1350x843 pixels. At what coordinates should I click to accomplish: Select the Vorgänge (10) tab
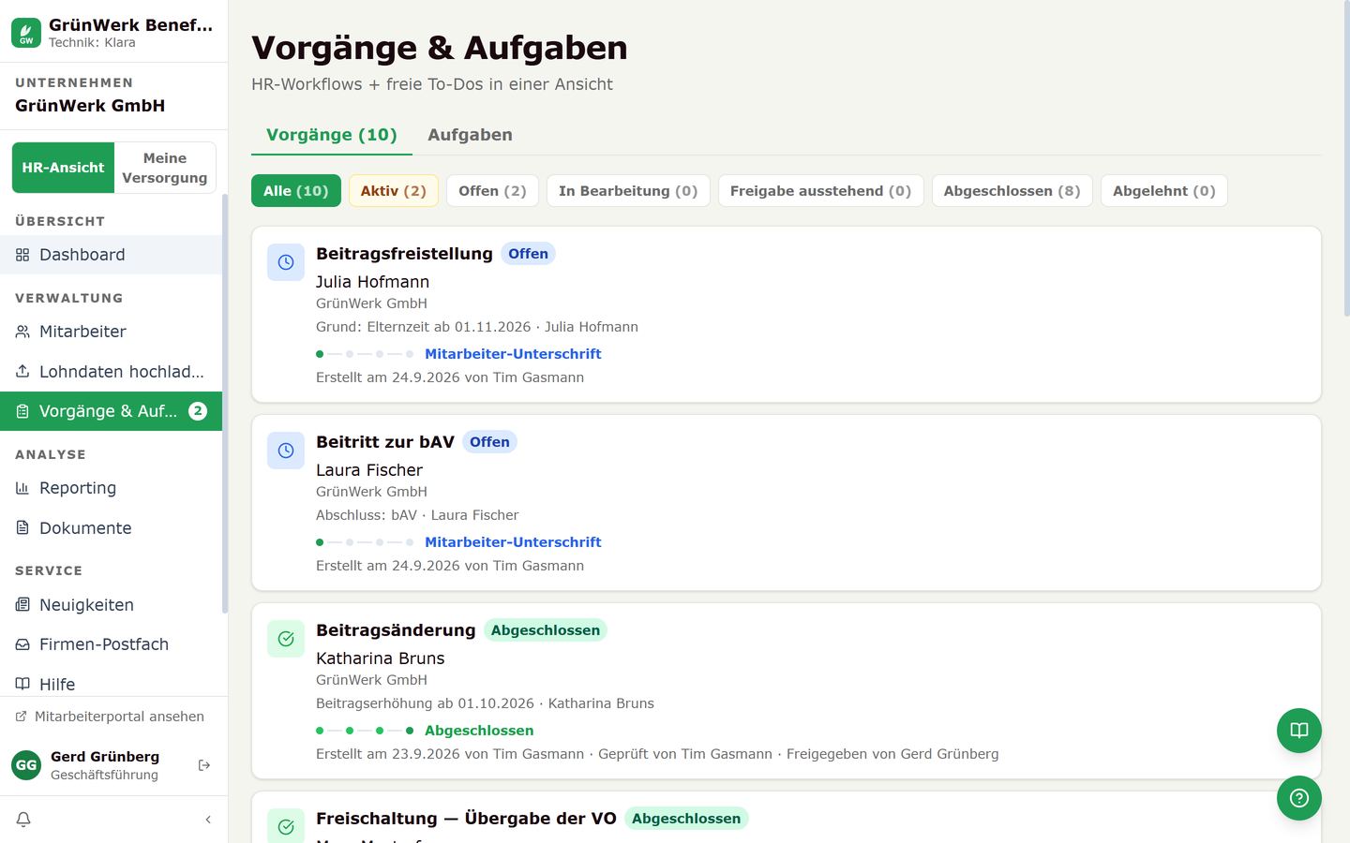(332, 135)
